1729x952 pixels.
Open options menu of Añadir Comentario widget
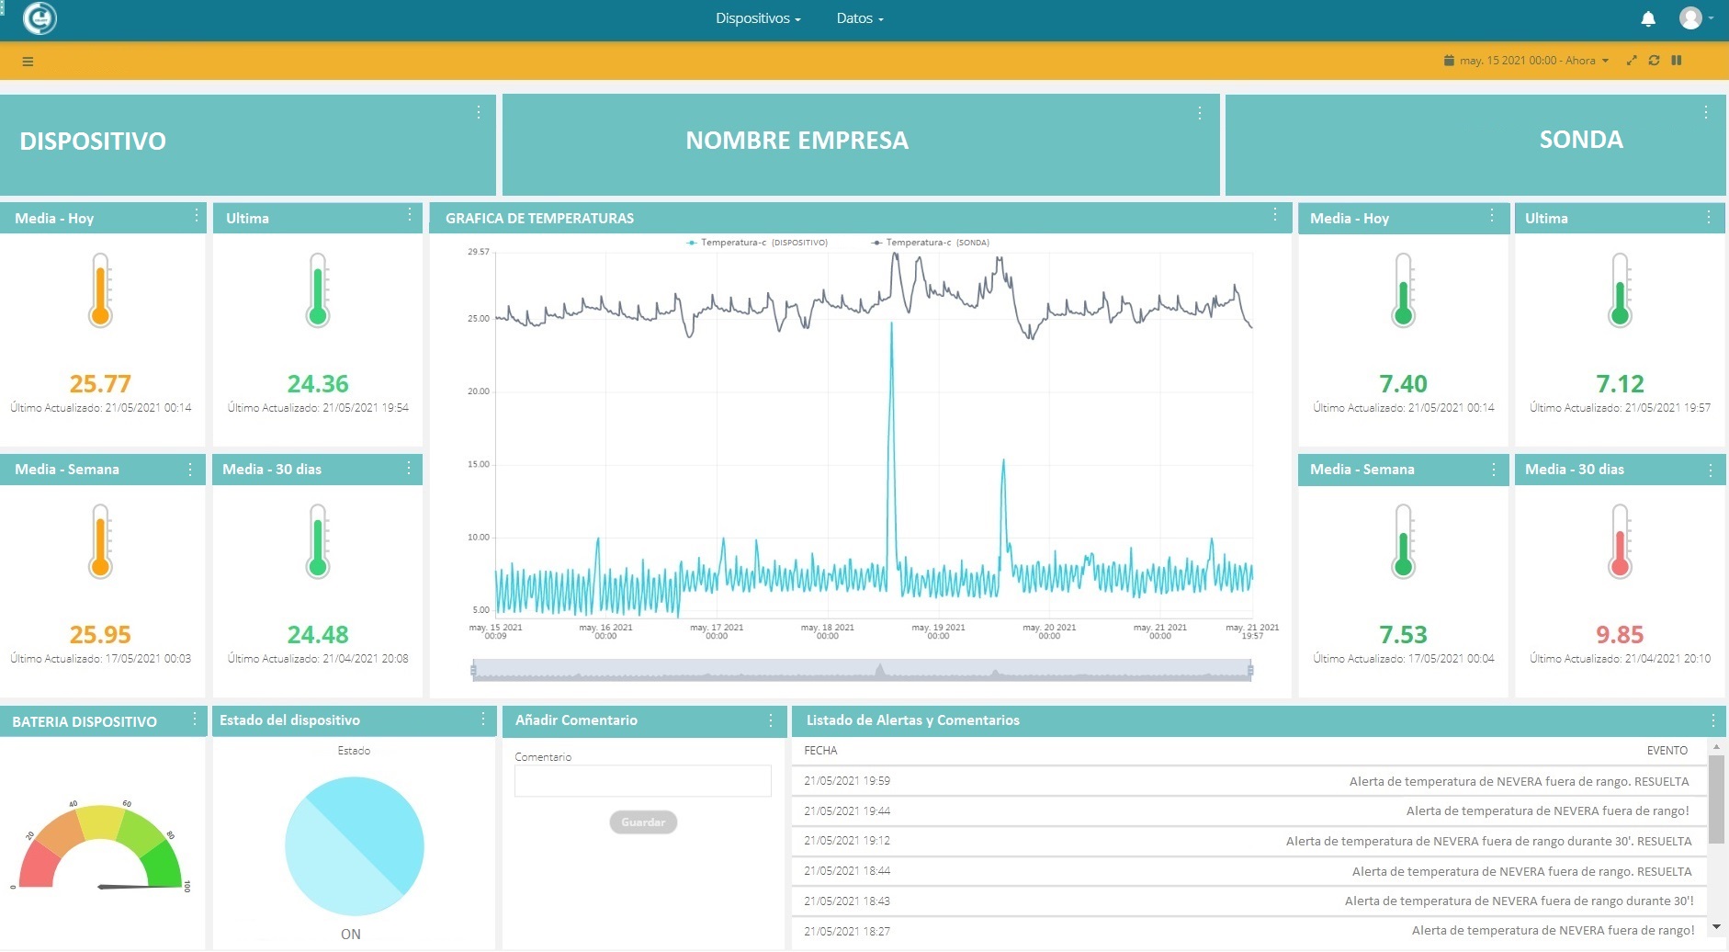771,721
